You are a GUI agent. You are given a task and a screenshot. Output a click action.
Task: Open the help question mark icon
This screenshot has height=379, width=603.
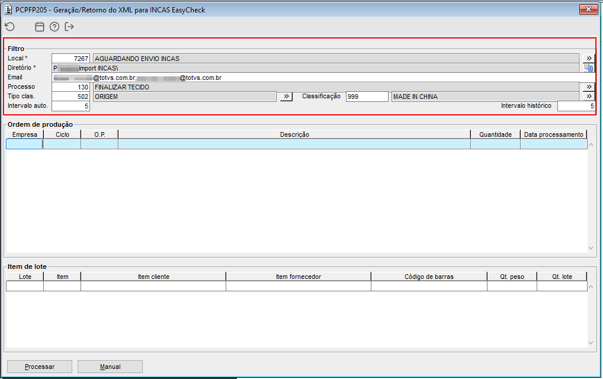pyautogui.click(x=54, y=27)
